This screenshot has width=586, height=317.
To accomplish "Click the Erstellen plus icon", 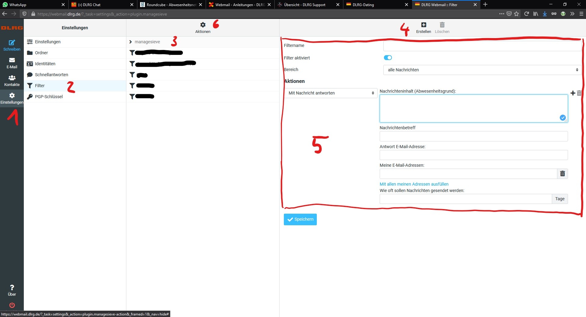I will pyautogui.click(x=423, y=25).
